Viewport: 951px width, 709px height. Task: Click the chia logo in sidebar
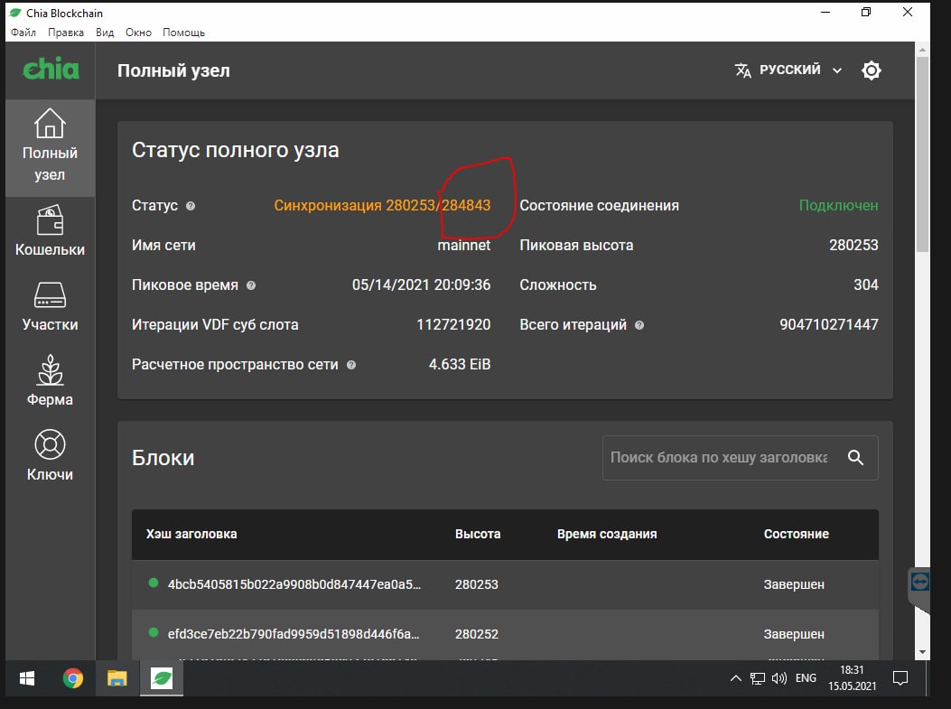(x=51, y=70)
